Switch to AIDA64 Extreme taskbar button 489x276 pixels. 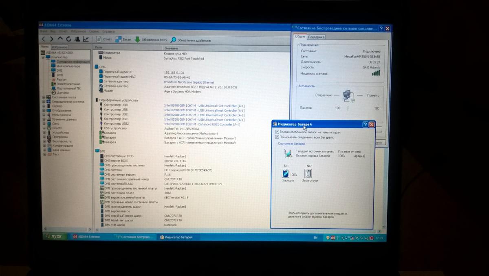click(90, 236)
